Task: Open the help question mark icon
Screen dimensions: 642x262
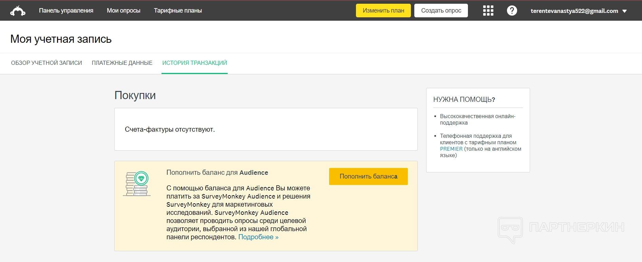Action: click(512, 11)
